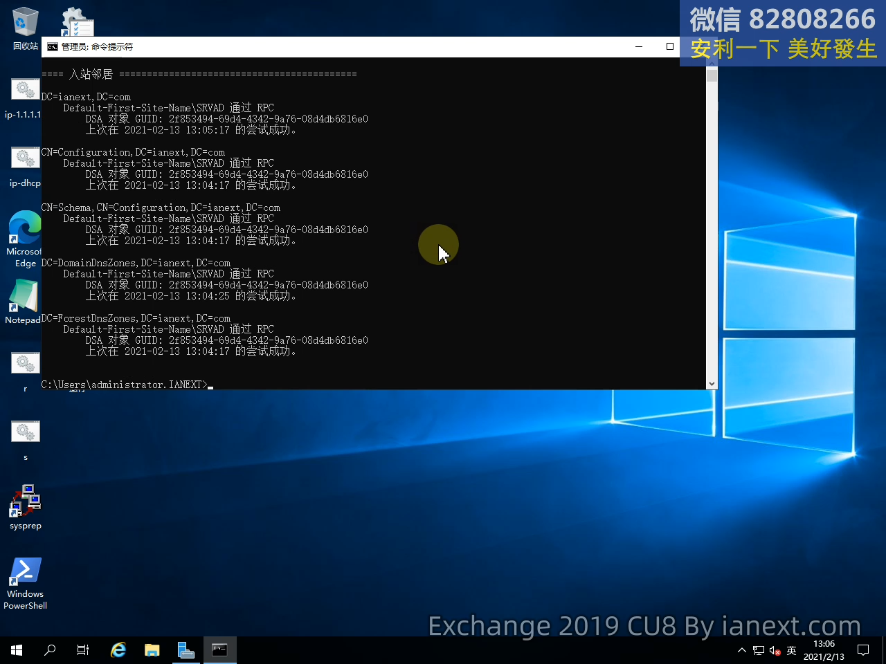The width and height of the screenshot is (886, 664).
Task: Open the desktop batch file named s
Action: click(25, 439)
